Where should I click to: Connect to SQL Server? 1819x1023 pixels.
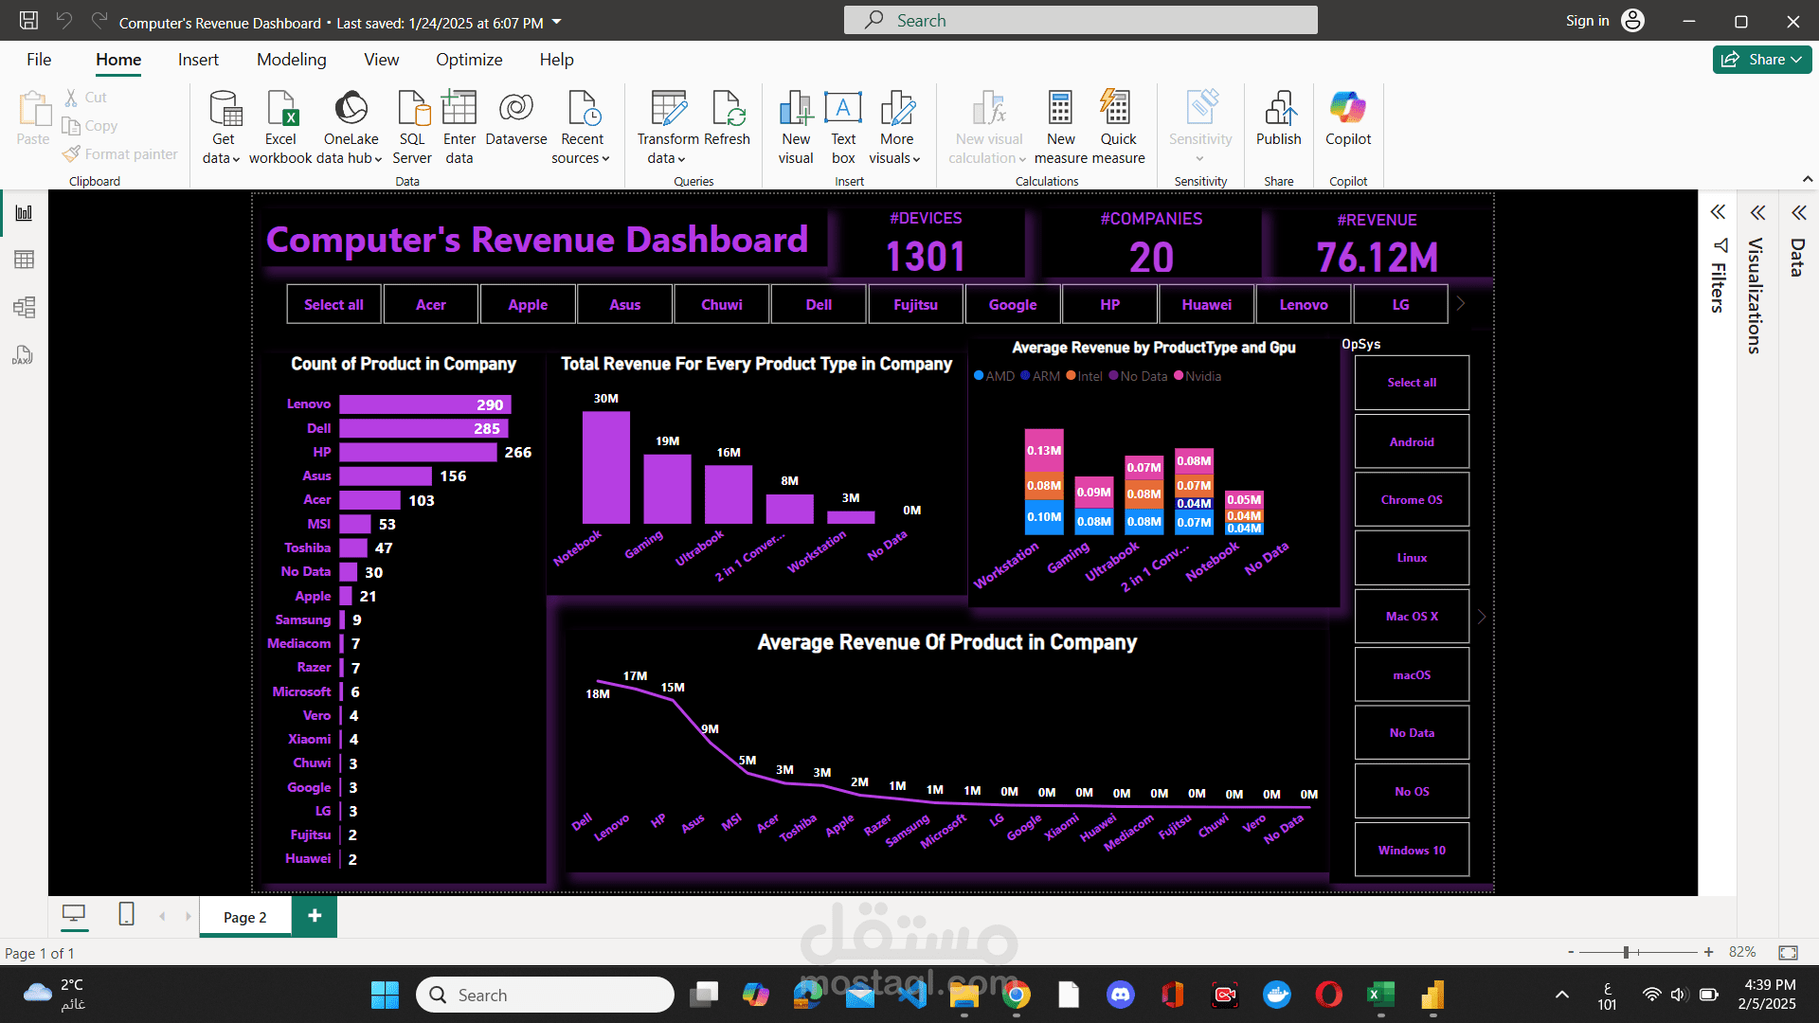[x=412, y=128]
